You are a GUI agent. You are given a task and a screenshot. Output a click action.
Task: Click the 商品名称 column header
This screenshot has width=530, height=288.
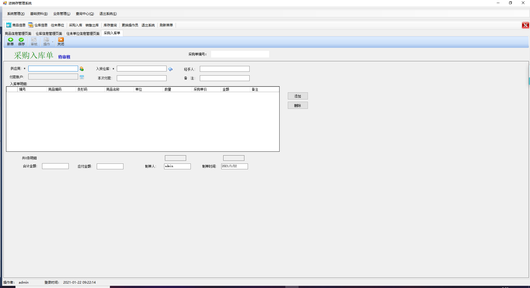point(119,89)
